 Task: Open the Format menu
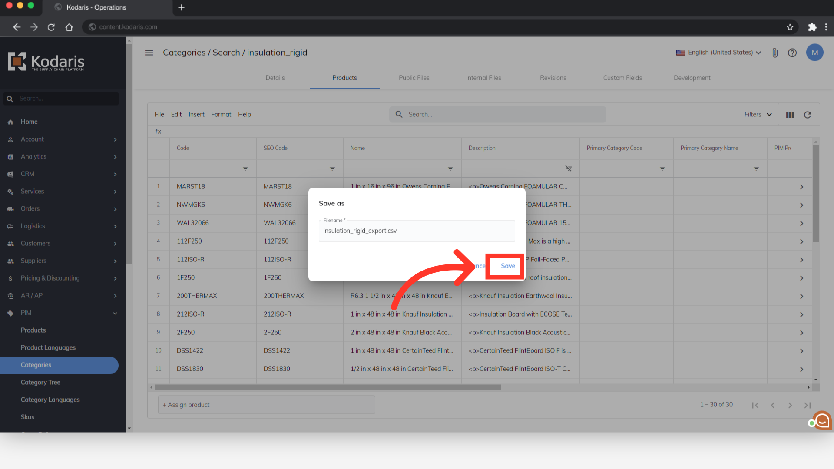221,115
